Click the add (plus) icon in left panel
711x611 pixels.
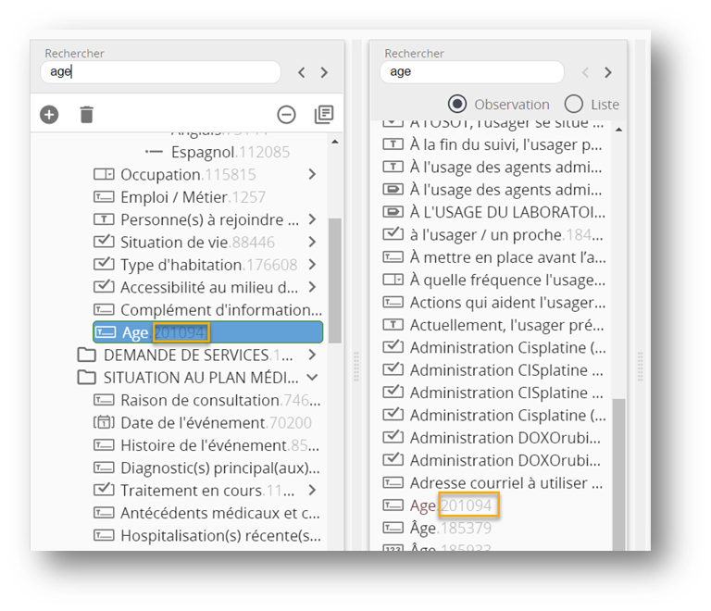(x=49, y=115)
